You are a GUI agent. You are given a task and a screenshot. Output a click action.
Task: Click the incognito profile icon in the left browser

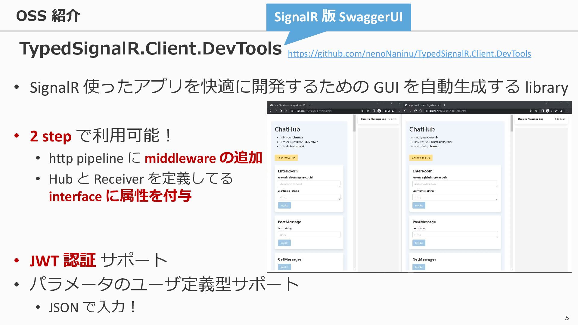pyautogui.click(x=379, y=111)
